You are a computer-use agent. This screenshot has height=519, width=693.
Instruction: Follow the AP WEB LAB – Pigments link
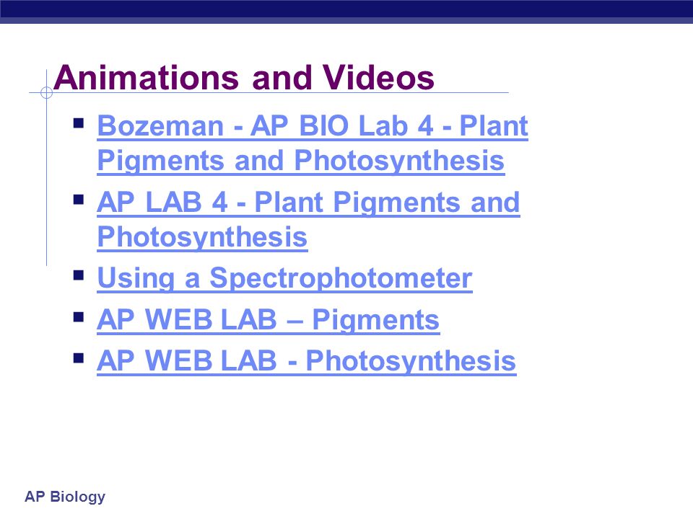(269, 320)
